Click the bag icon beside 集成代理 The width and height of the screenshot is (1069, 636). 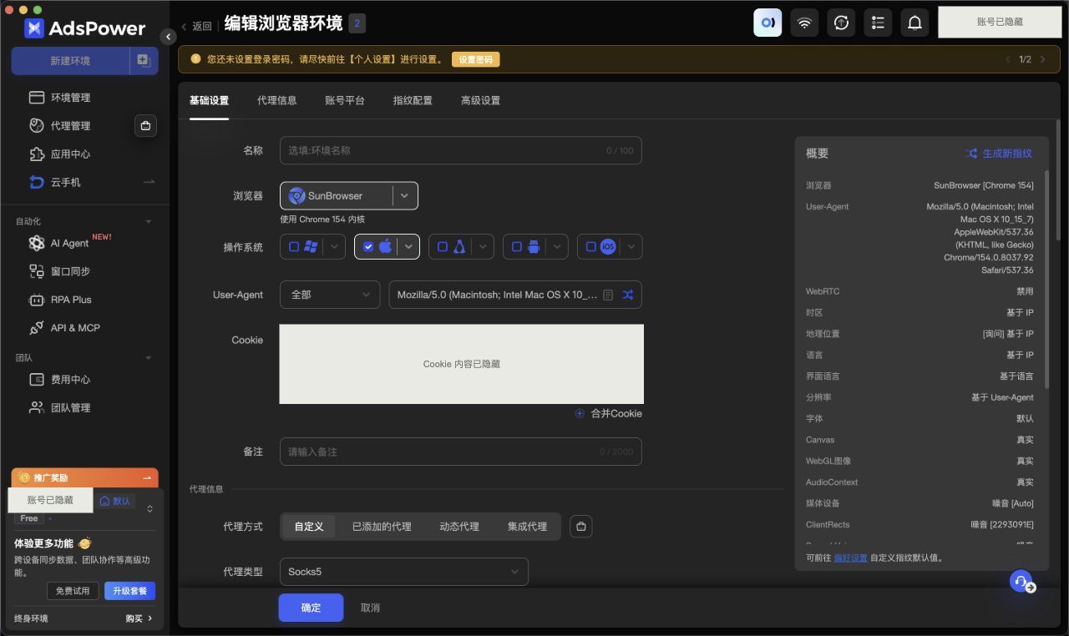581,527
